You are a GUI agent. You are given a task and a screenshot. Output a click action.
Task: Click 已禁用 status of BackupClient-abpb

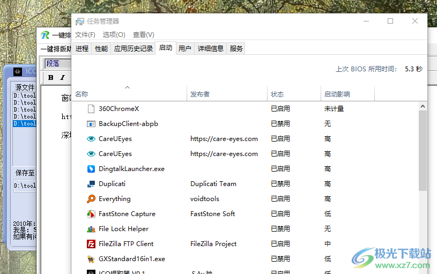(x=280, y=124)
